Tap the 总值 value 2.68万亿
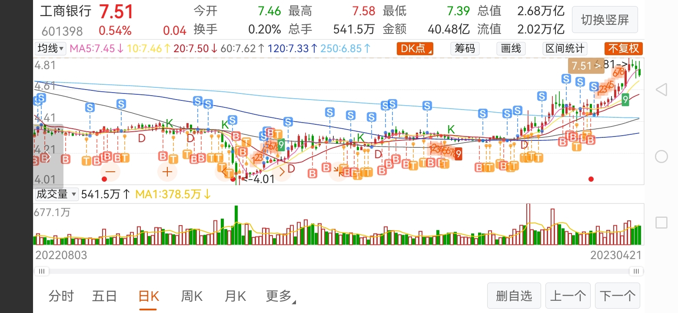Screen dimensions: 678x313 (x=541, y=11)
